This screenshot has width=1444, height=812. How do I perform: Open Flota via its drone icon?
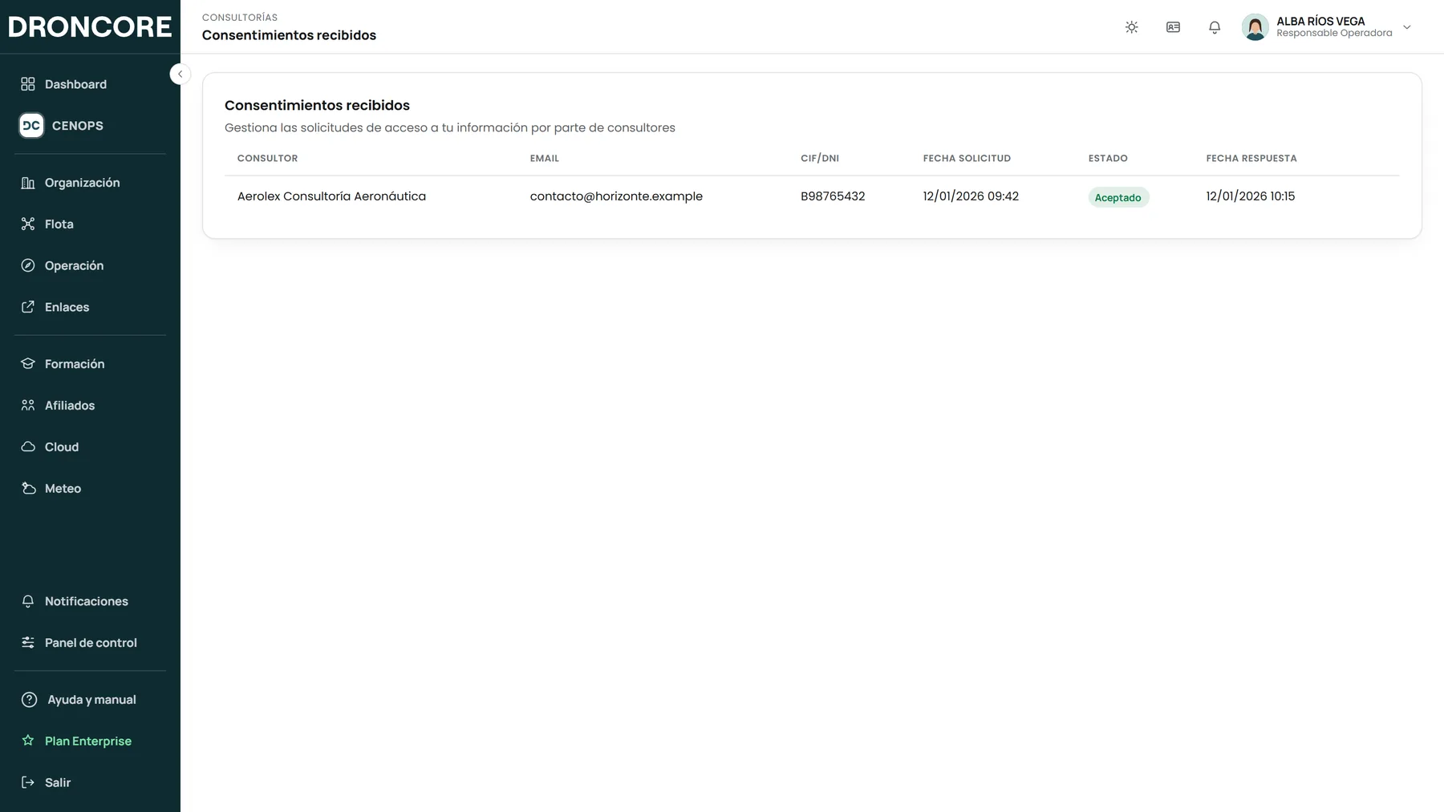click(x=28, y=224)
